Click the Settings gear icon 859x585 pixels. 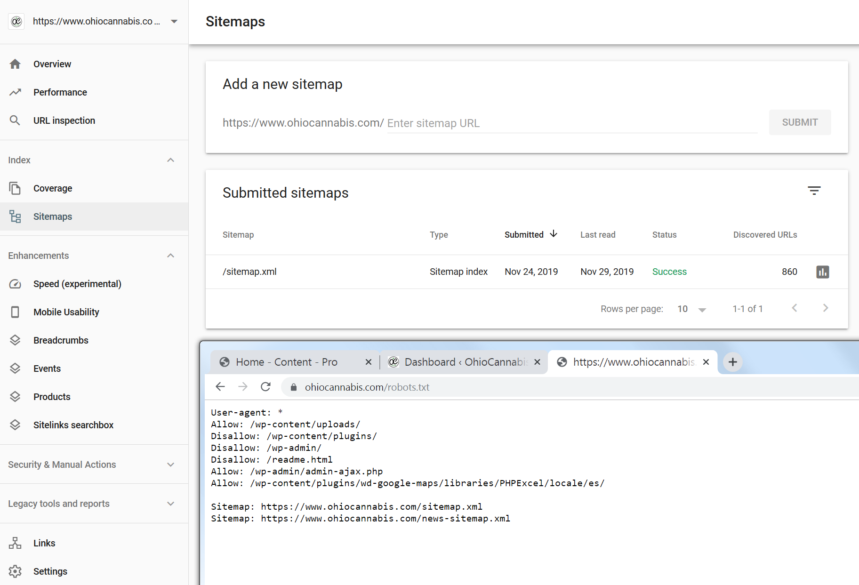15,571
